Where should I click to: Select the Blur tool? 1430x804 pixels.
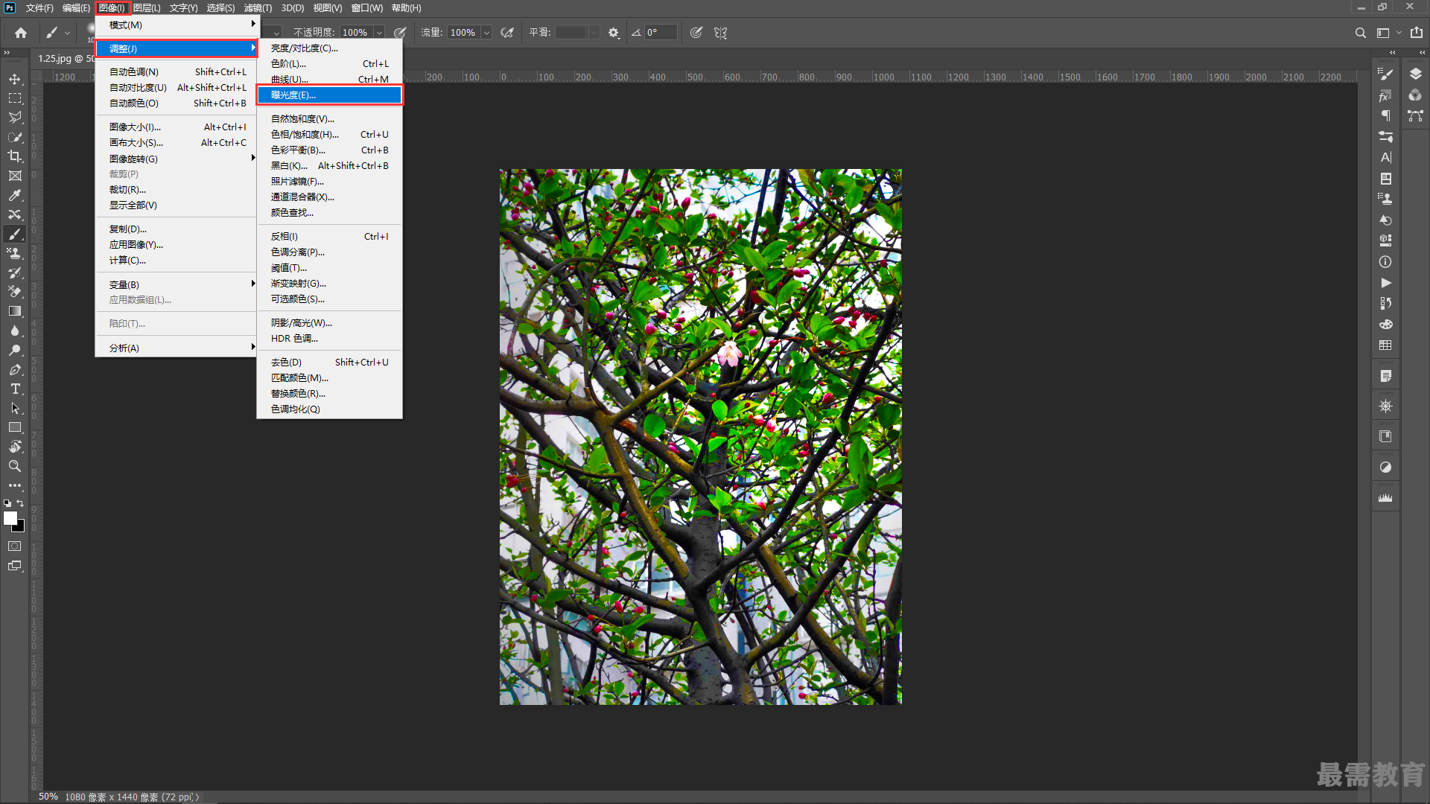(x=15, y=331)
